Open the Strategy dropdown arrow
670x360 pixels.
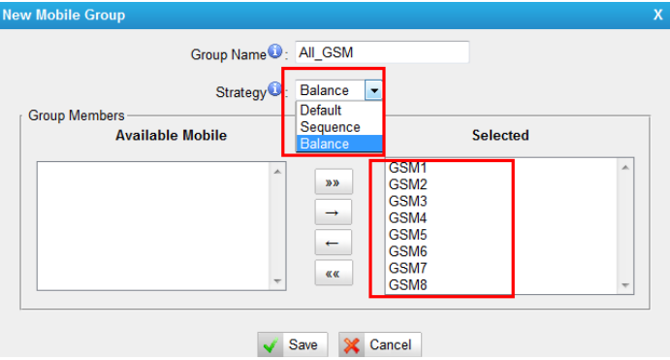[x=374, y=90]
